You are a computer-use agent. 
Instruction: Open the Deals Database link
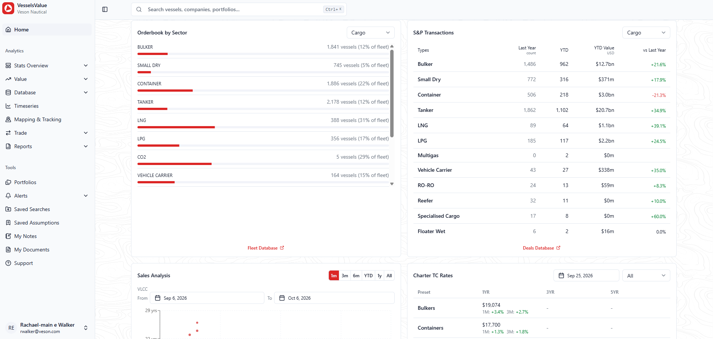click(541, 248)
